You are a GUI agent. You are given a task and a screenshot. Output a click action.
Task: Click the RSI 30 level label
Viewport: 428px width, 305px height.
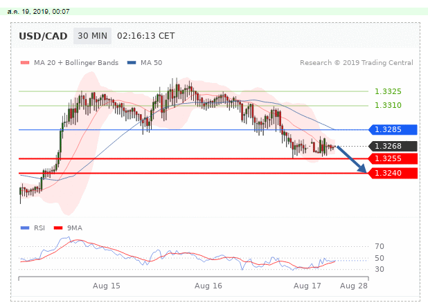coord(380,269)
